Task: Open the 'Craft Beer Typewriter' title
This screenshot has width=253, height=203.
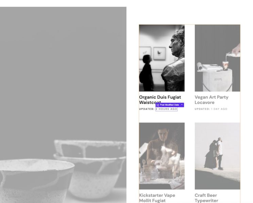Action: click(206, 198)
